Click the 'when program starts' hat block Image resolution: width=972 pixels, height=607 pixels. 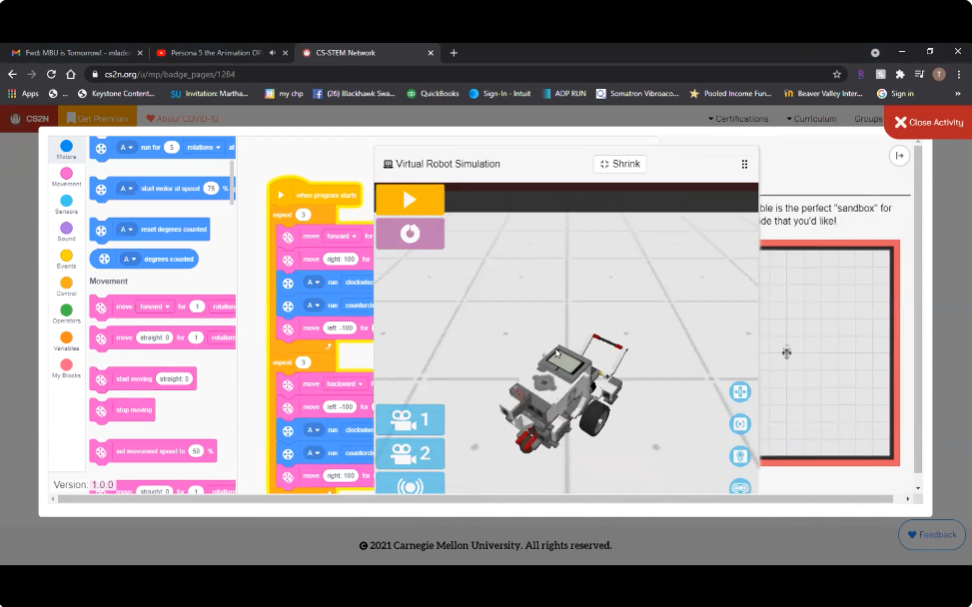(315, 195)
